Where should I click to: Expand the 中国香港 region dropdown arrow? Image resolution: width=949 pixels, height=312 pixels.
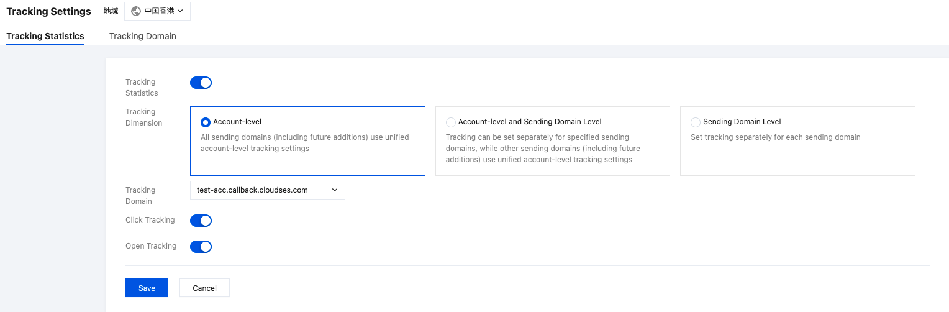pos(180,11)
